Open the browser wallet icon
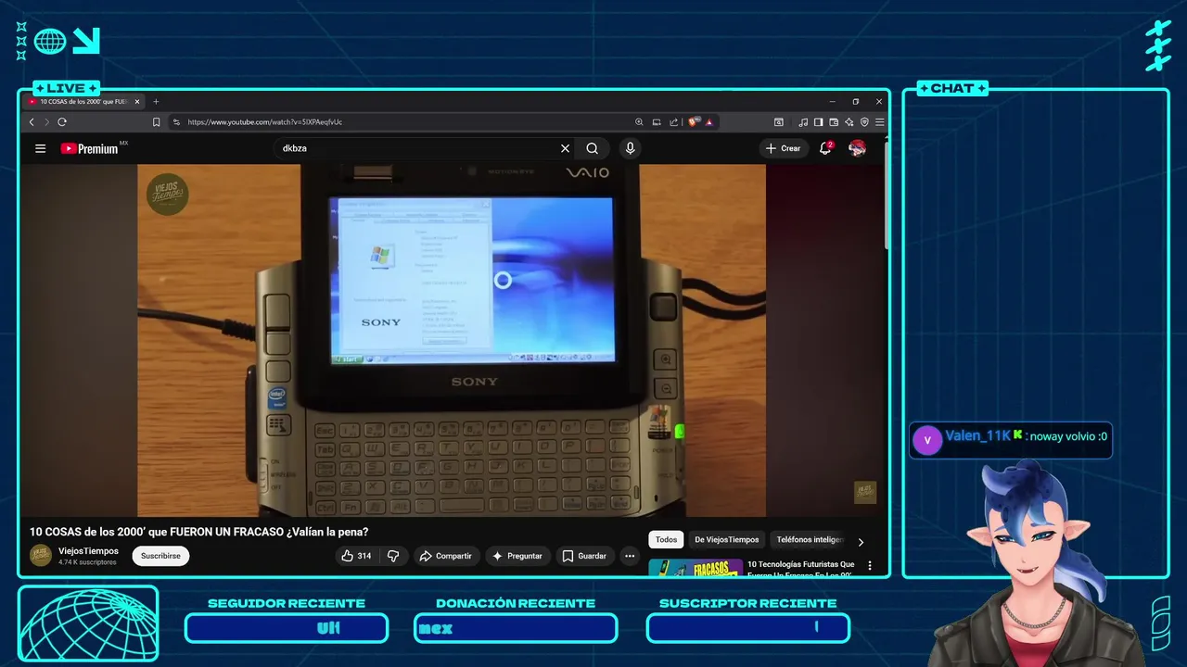Image resolution: width=1187 pixels, height=667 pixels. click(x=834, y=121)
